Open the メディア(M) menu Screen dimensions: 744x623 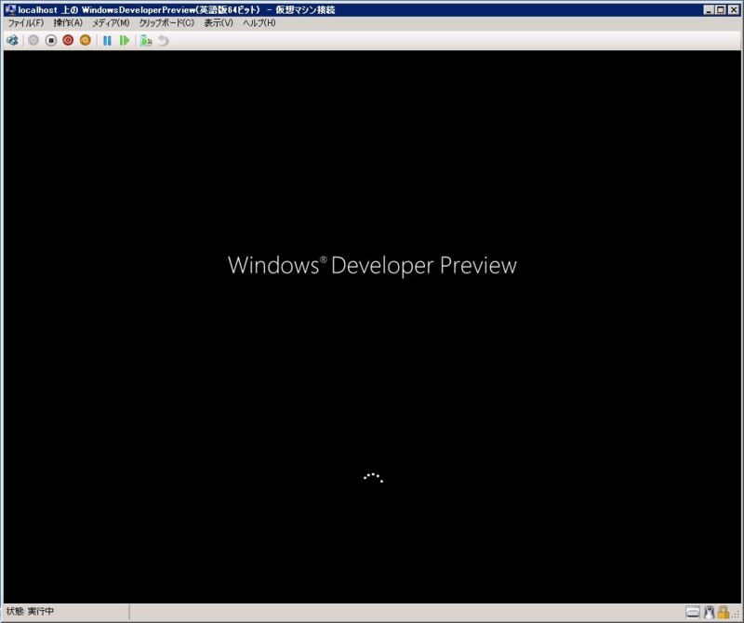coord(111,22)
